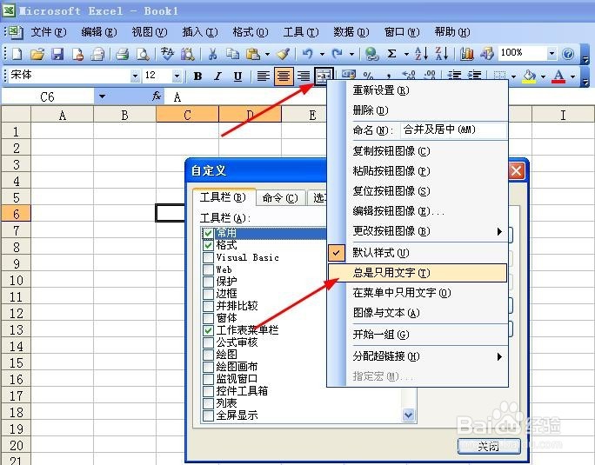
Task: Click the fx Insert Function icon
Action: coord(157,96)
